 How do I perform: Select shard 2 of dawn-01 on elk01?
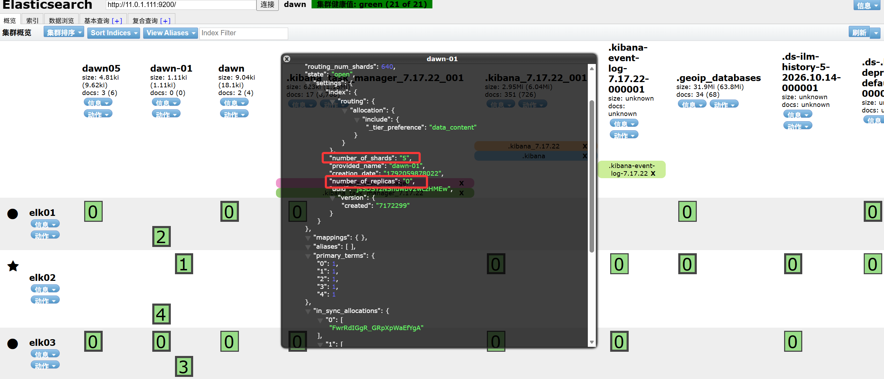[x=161, y=236]
